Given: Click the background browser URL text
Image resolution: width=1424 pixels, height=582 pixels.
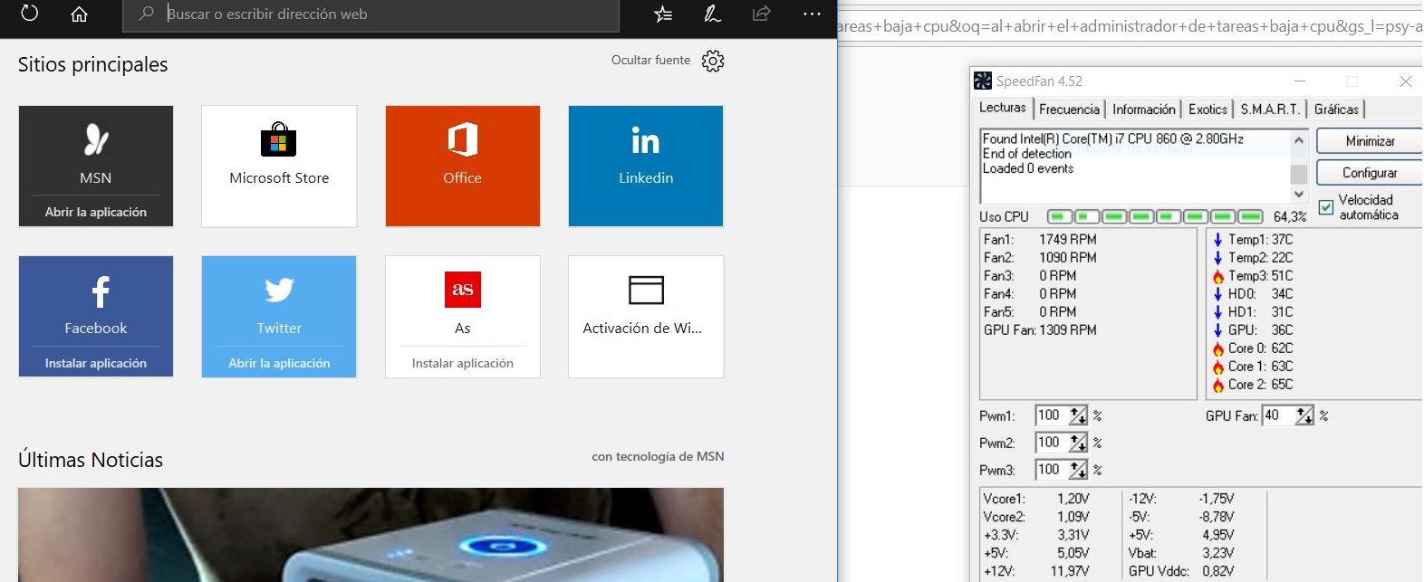Looking at the screenshot, I should 1129,26.
